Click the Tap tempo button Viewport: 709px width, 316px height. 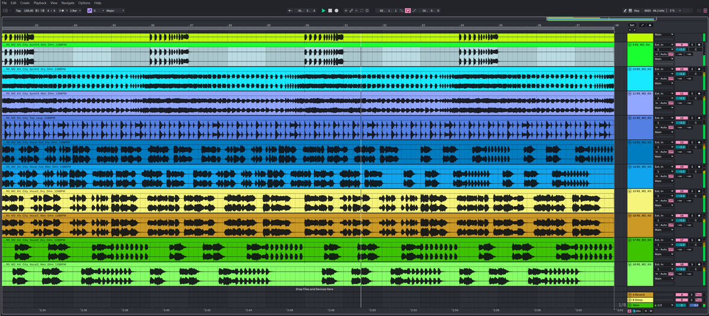pyautogui.click(x=18, y=11)
